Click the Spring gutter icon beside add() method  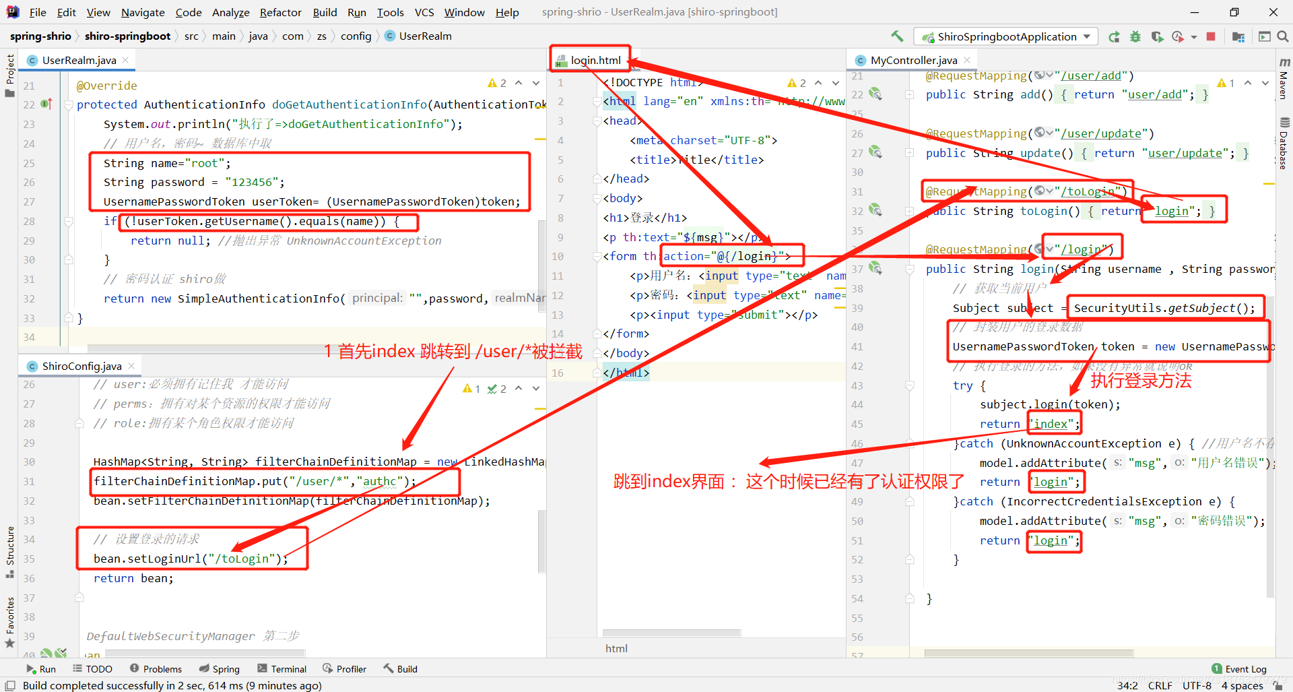tap(875, 94)
